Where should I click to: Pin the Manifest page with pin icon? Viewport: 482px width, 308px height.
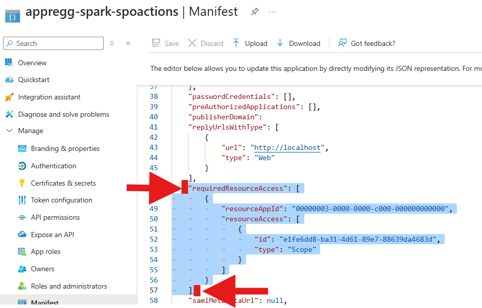pos(255,12)
